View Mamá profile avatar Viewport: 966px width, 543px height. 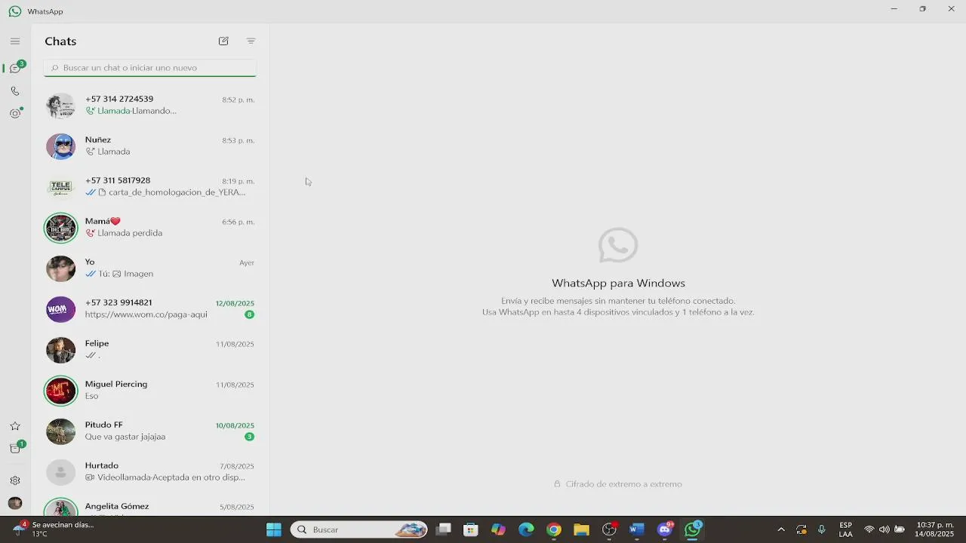[60, 228]
